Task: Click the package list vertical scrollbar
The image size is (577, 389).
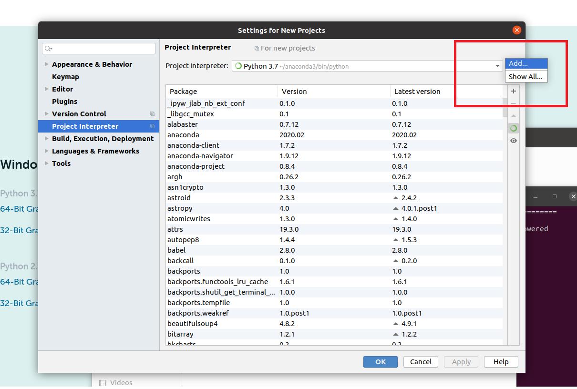Action: pyautogui.click(x=505, y=107)
